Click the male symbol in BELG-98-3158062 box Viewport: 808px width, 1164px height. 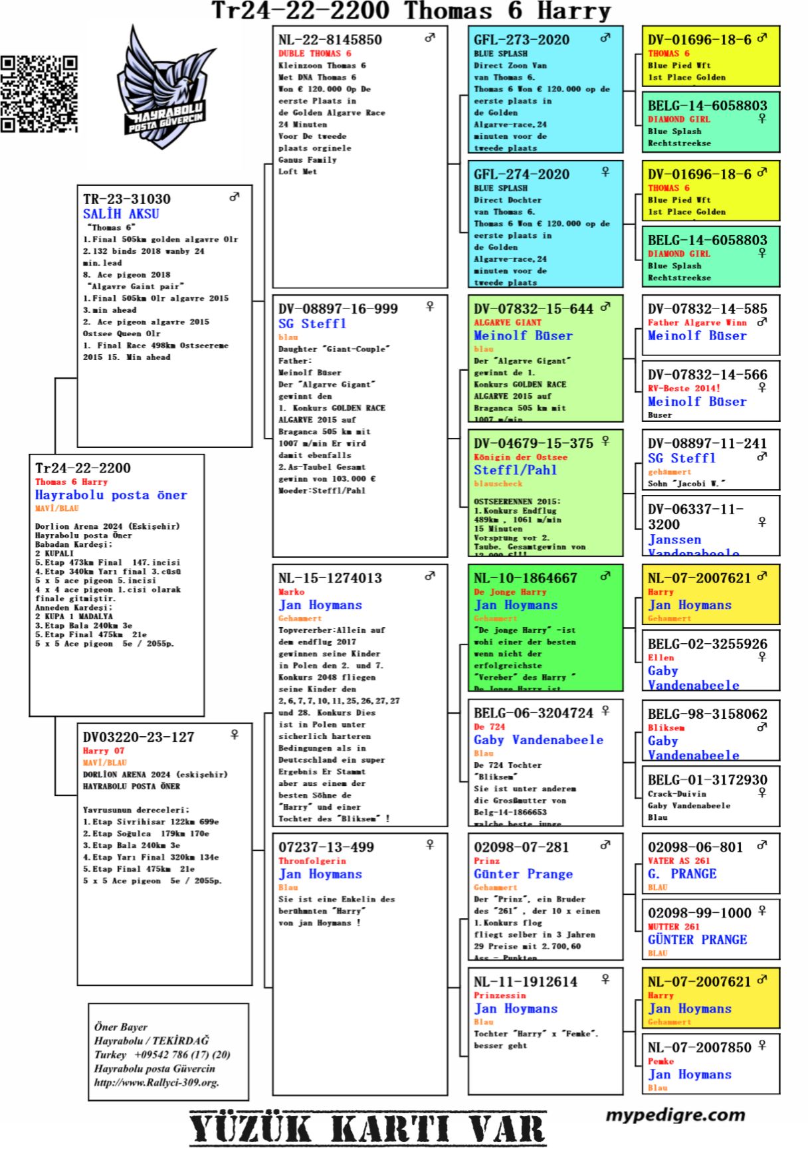click(762, 727)
